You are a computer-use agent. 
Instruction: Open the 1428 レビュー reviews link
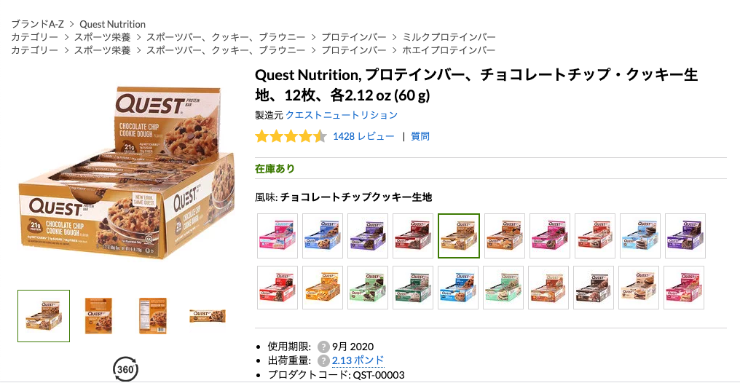(x=363, y=136)
